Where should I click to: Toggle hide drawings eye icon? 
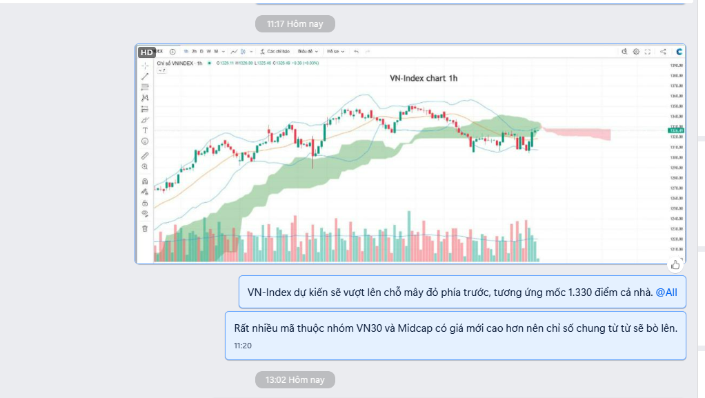145,214
